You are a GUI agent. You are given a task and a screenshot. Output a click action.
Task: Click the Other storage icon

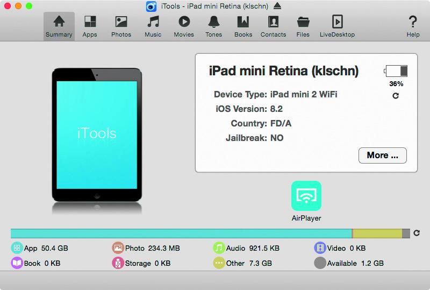click(x=219, y=263)
